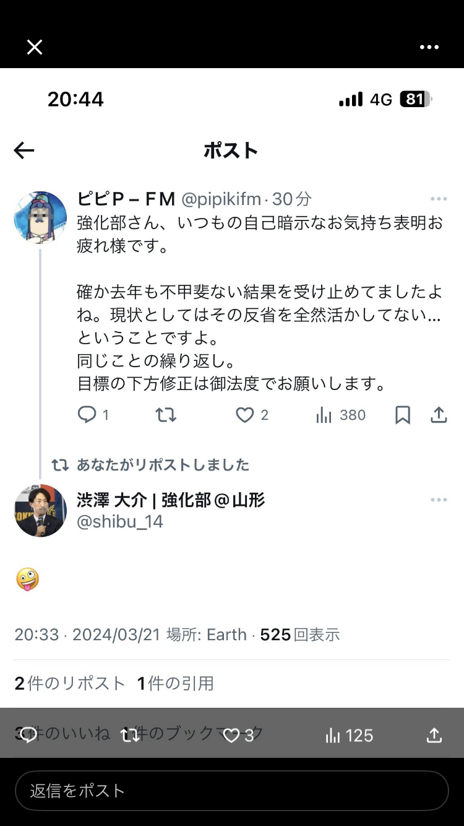This screenshot has width=464, height=826.
Task: Tap the 返信をポスト reply field
Action: [231, 791]
